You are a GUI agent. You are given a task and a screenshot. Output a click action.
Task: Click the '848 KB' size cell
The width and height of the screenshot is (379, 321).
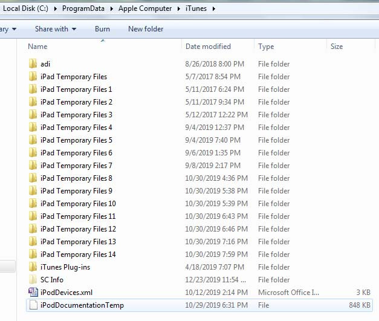point(360,305)
